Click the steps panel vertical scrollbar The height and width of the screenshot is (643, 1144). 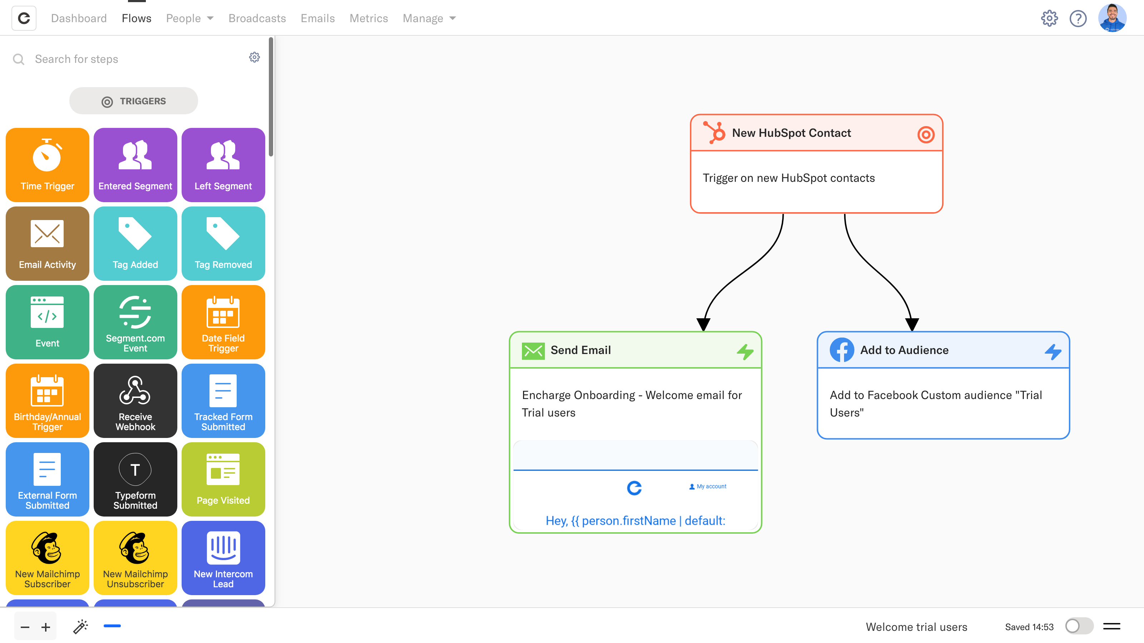tap(271, 98)
